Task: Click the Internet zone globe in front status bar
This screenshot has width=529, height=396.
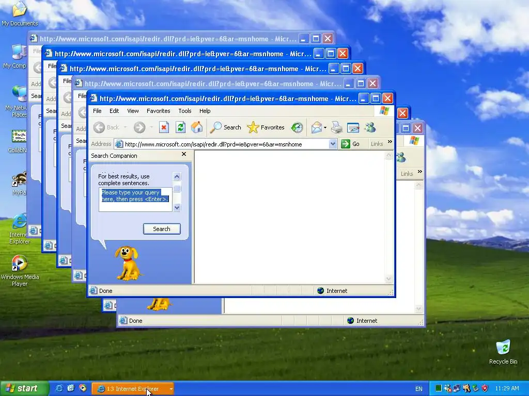Action: pos(320,291)
